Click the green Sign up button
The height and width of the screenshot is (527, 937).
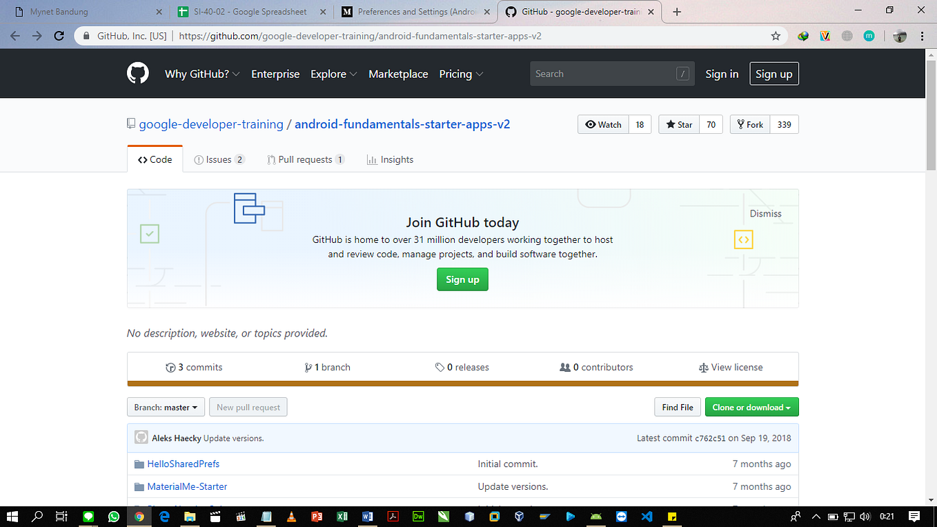pos(462,279)
